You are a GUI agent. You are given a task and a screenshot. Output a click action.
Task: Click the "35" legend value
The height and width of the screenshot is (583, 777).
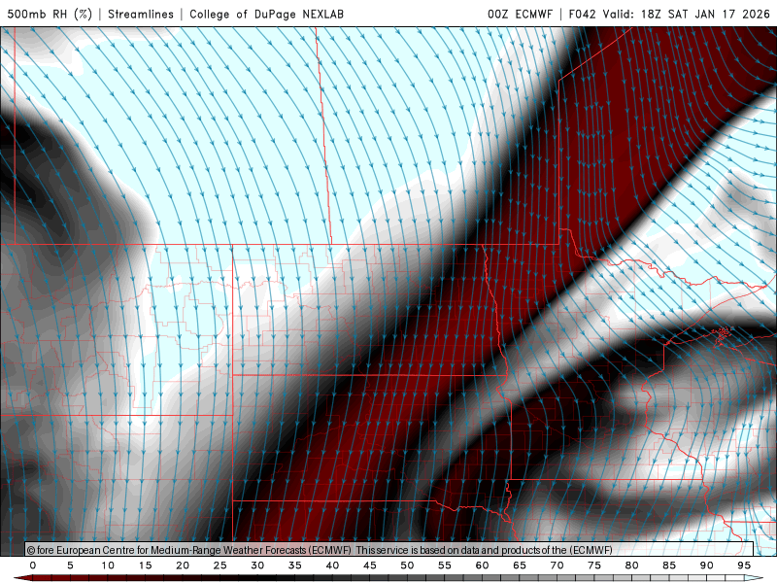coord(295,566)
